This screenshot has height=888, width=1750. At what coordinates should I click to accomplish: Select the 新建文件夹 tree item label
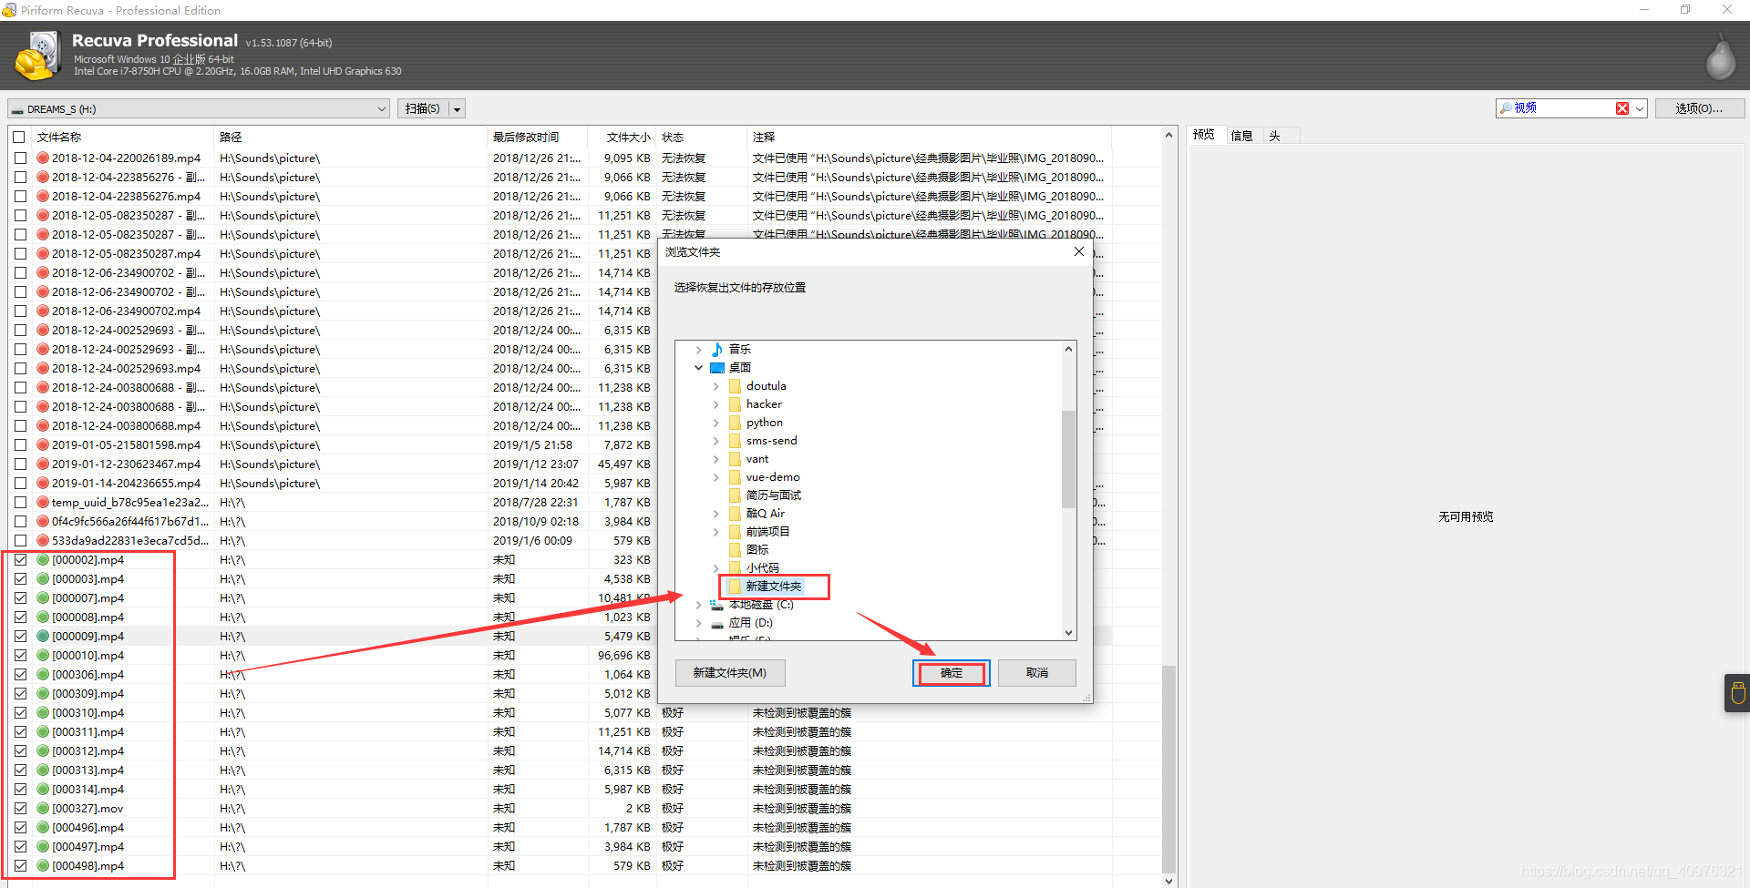click(774, 587)
